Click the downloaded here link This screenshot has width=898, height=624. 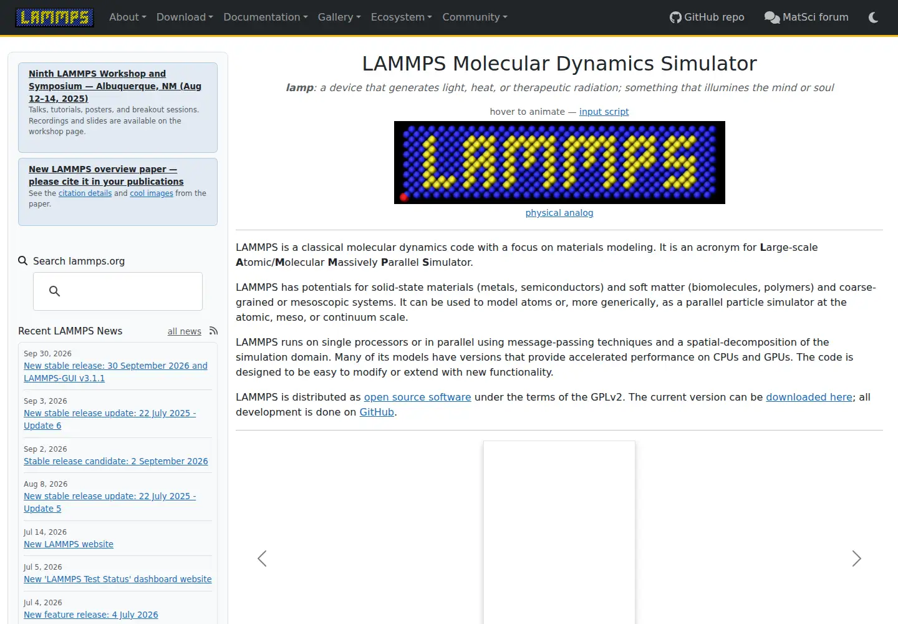click(809, 397)
